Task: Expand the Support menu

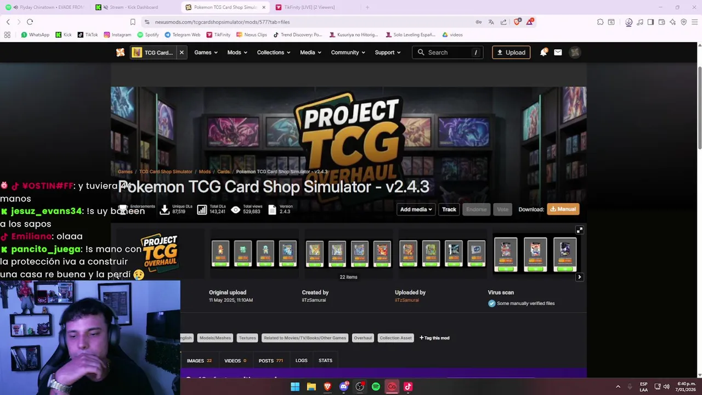Action: 388,52
